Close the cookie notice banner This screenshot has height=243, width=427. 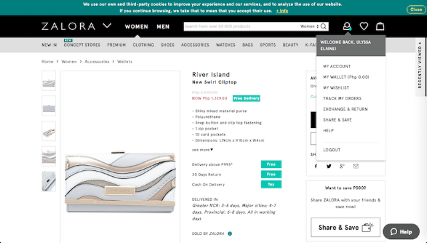(x=416, y=9)
